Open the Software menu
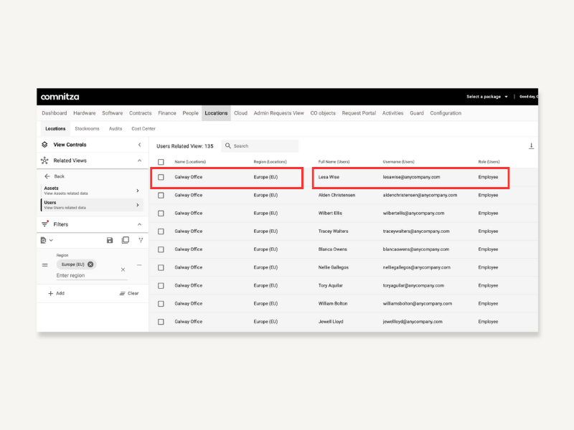 (x=113, y=113)
